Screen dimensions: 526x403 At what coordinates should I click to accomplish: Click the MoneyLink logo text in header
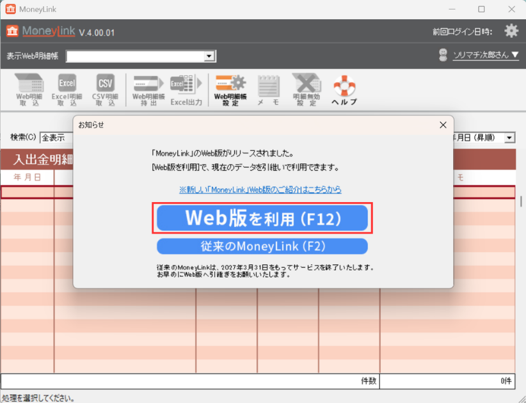(49, 31)
